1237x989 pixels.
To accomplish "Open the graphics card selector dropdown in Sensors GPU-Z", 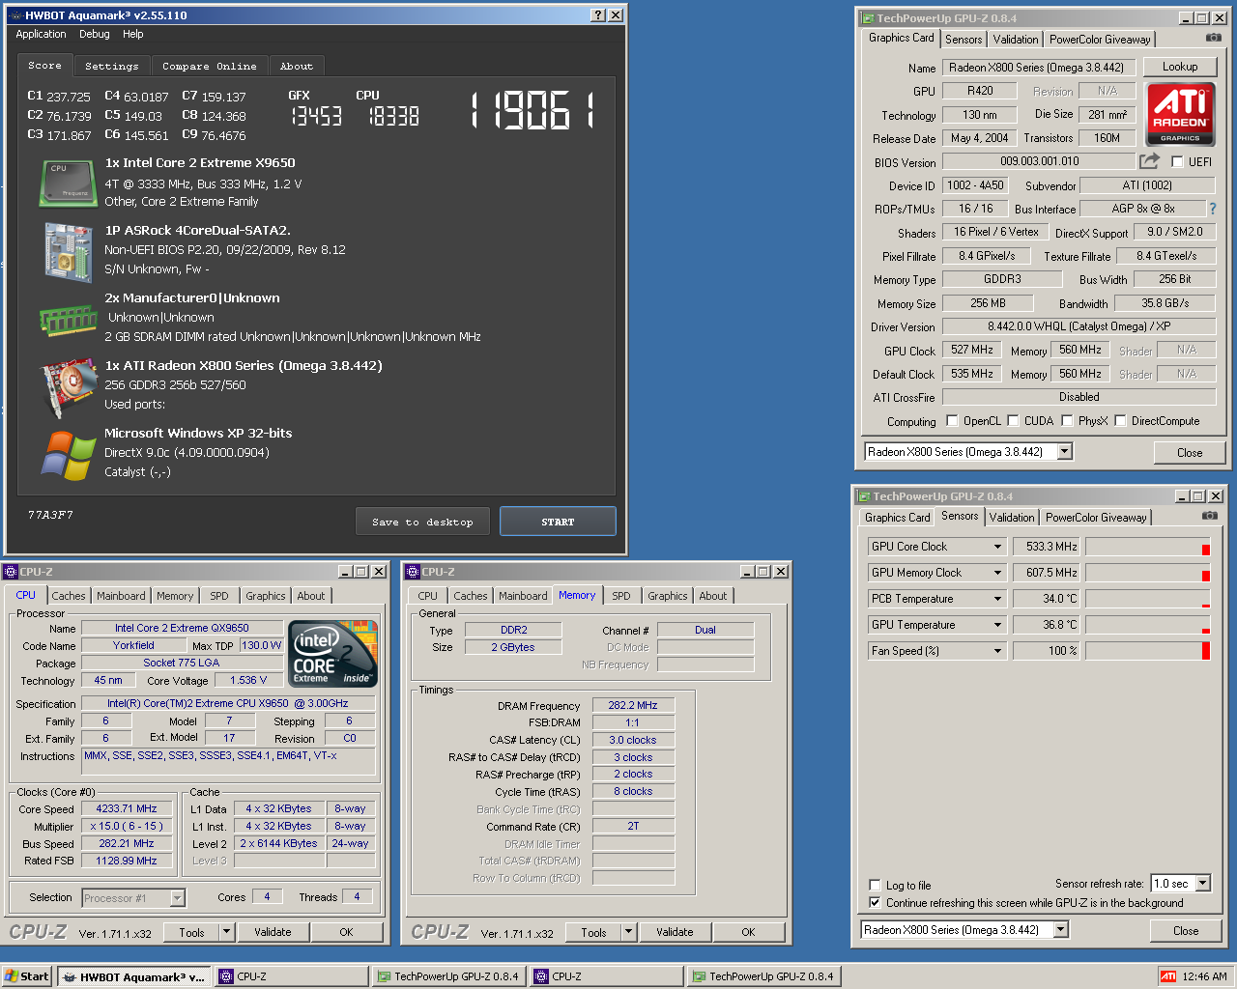I will coord(1060,929).
